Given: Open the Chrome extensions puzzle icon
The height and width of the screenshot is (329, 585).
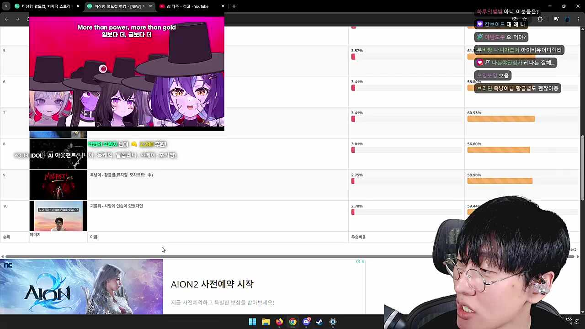Looking at the screenshot, I should [x=540, y=19].
